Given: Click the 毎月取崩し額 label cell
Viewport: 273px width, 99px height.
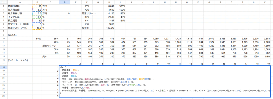Looking at the screenshot, I should pos(20,13).
